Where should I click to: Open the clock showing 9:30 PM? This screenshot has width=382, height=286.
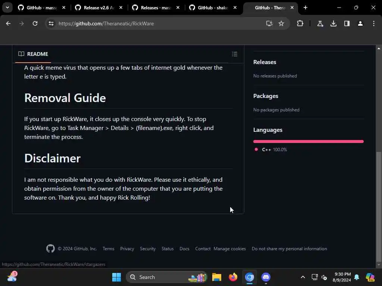pos(342,277)
